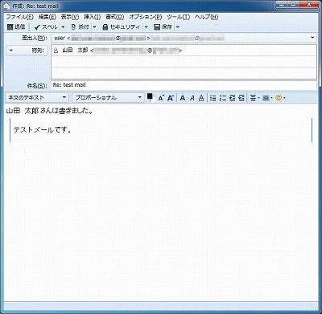Click the 件名 subject field
The height and width of the screenshot is (314, 322).
[184, 85]
